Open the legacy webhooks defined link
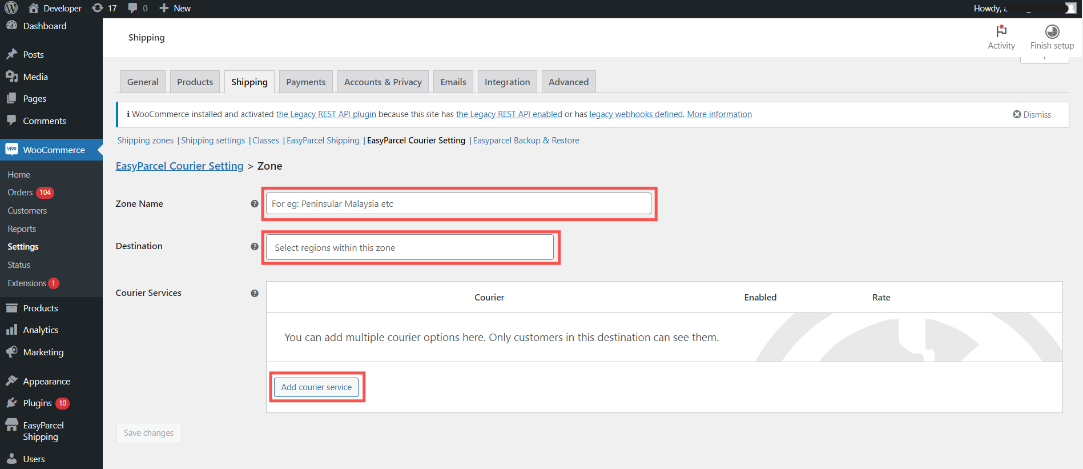 (x=636, y=114)
